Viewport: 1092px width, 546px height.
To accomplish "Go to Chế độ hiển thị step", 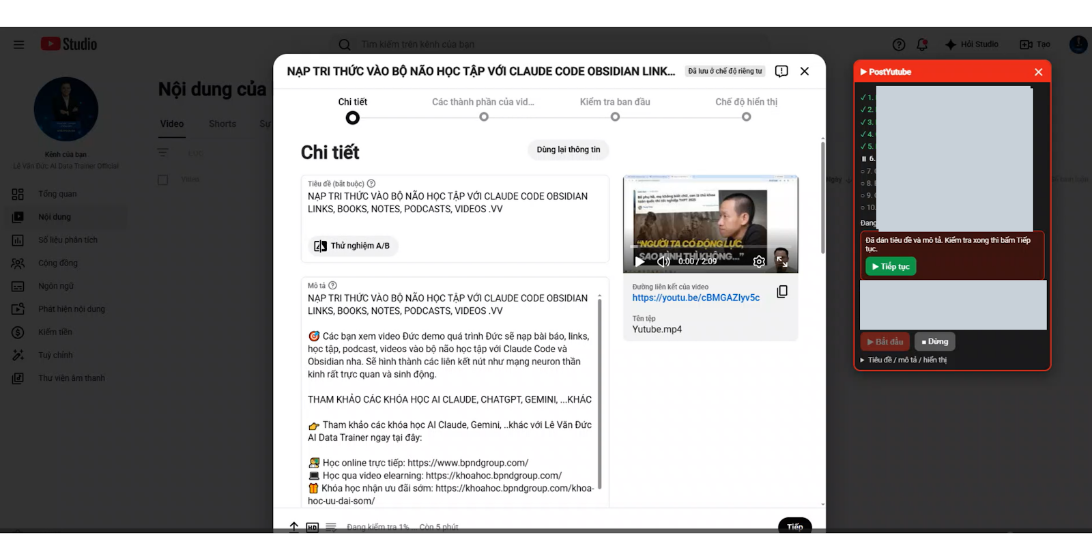I will [x=746, y=109].
